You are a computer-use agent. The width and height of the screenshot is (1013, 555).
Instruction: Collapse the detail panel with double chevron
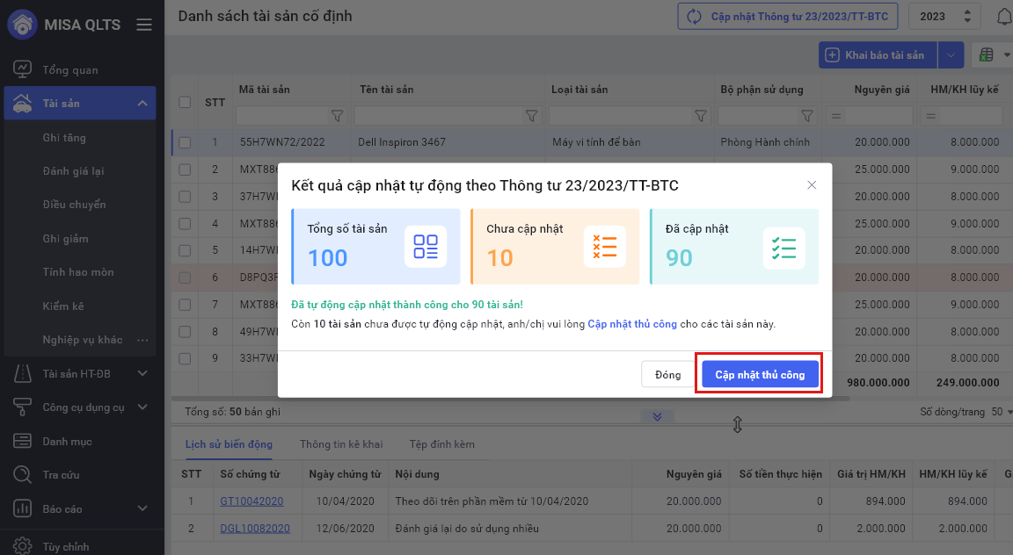click(657, 416)
